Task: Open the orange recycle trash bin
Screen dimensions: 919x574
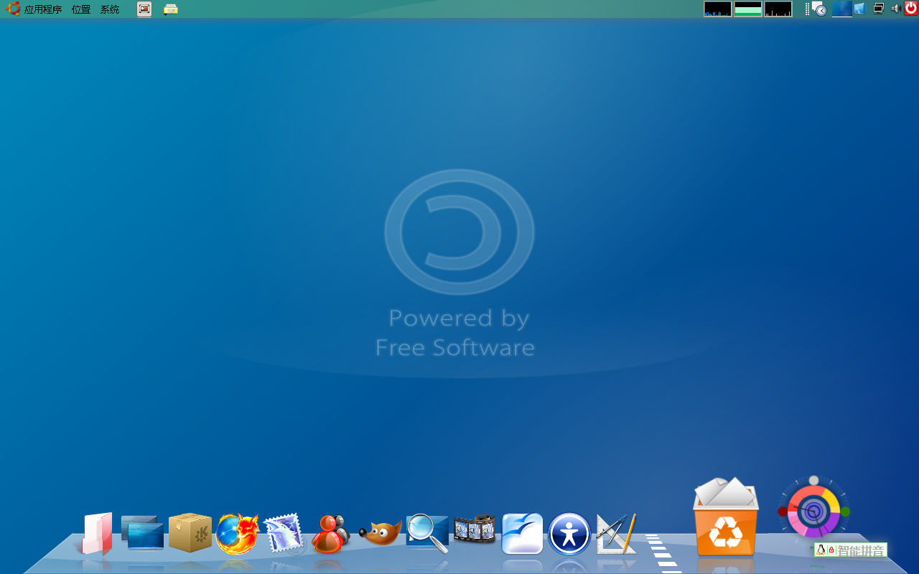Action: [x=726, y=517]
